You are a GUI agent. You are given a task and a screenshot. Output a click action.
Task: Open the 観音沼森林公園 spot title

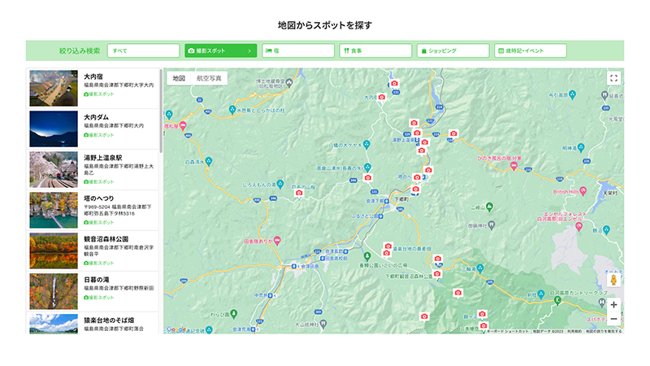click(106, 239)
